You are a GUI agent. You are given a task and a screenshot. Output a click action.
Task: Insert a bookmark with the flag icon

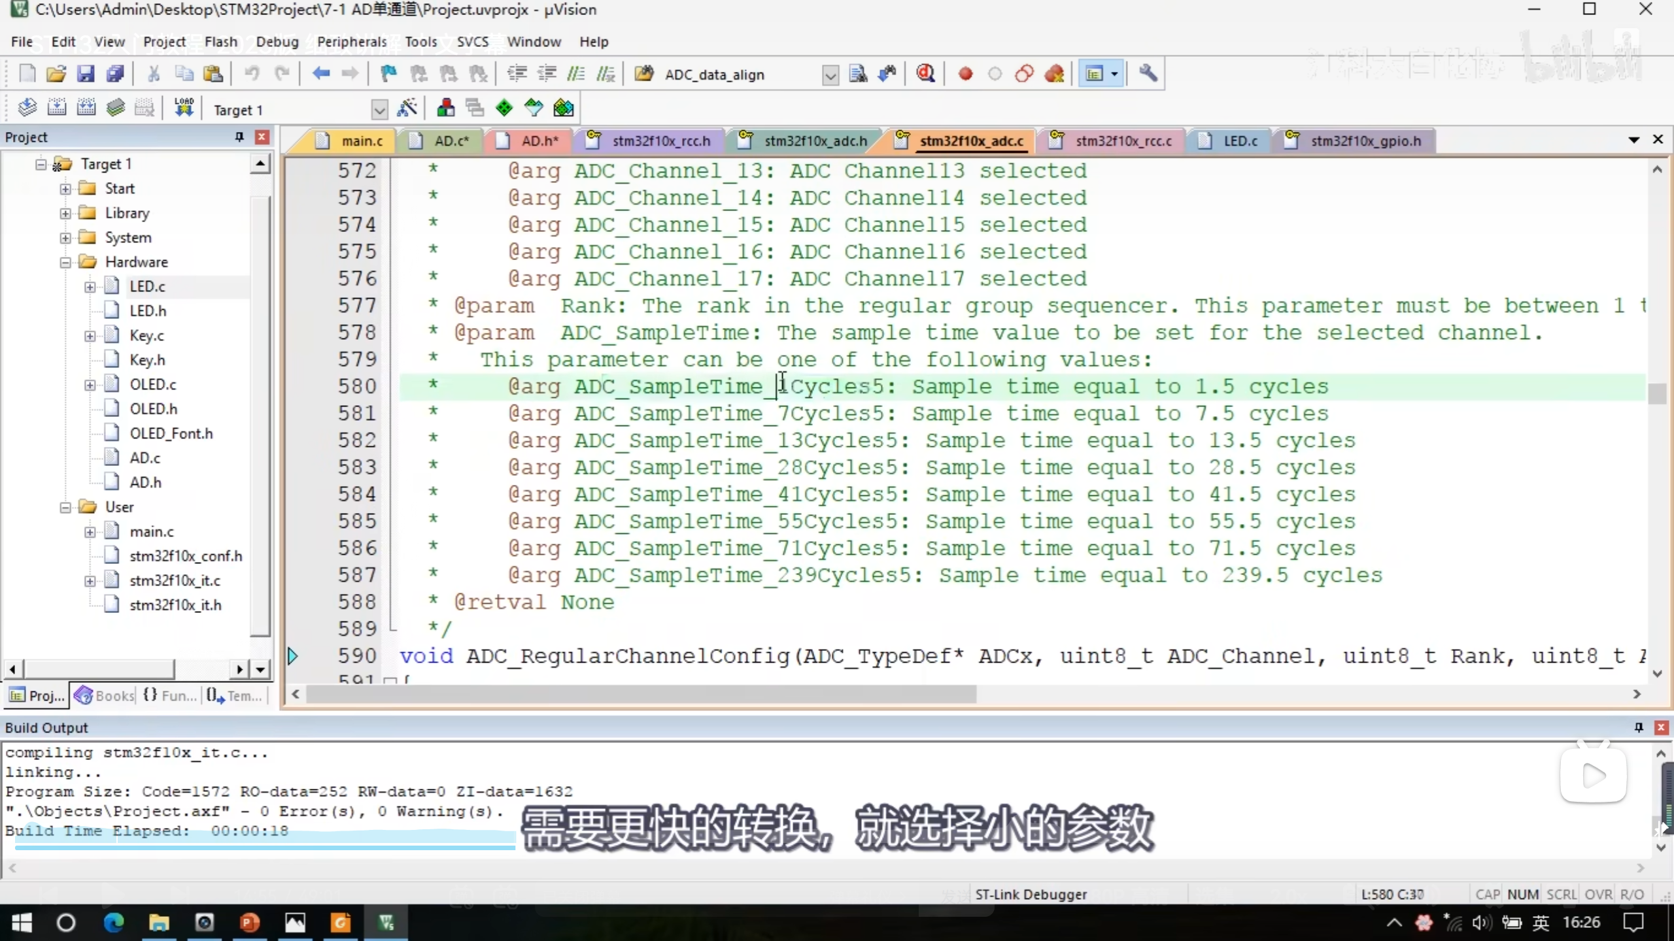[x=388, y=74]
